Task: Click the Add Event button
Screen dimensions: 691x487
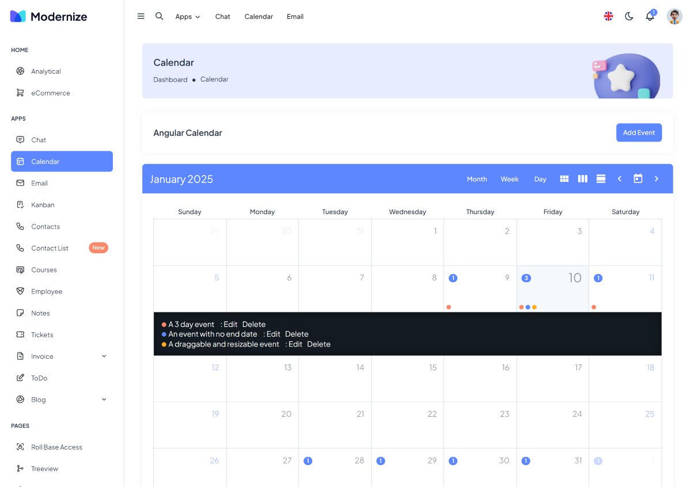Action: [639, 132]
